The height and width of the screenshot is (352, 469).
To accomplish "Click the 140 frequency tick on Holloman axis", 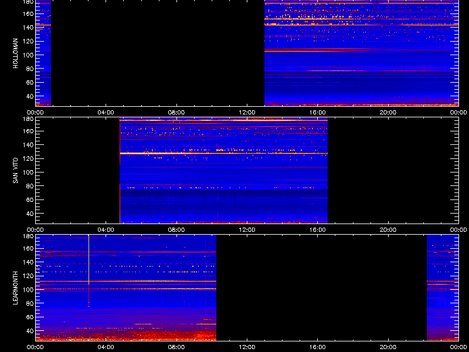I will (x=28, y=28).
